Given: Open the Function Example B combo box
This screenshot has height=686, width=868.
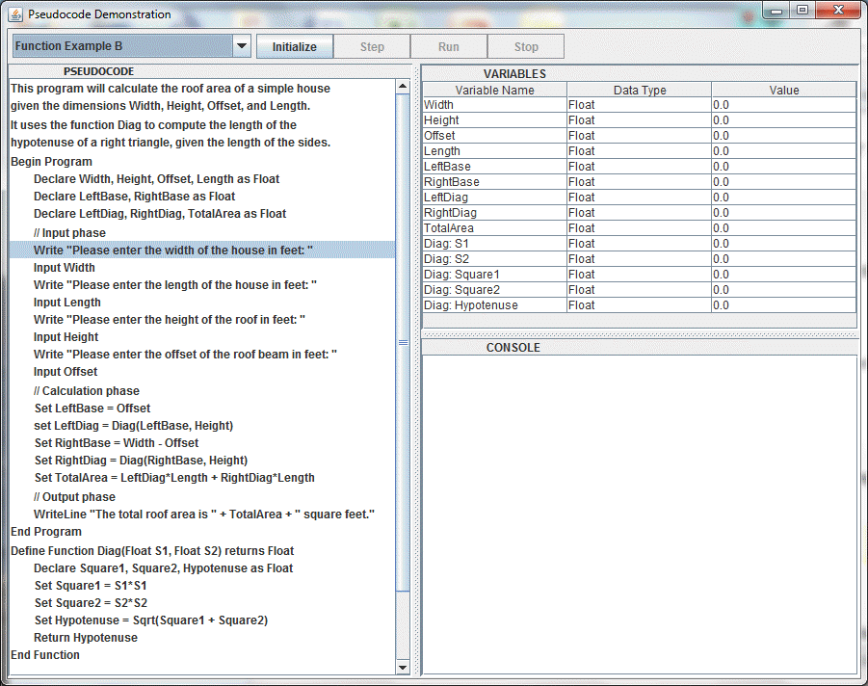Looking at the screenshot, I should pyautogui.click(x=122, y=46).
